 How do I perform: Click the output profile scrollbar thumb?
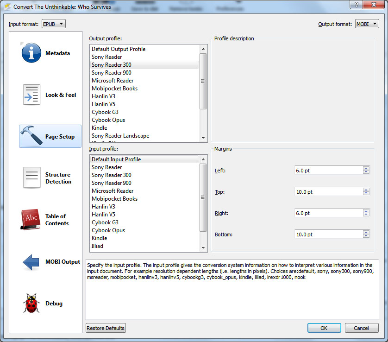click(x=203, y=81)
